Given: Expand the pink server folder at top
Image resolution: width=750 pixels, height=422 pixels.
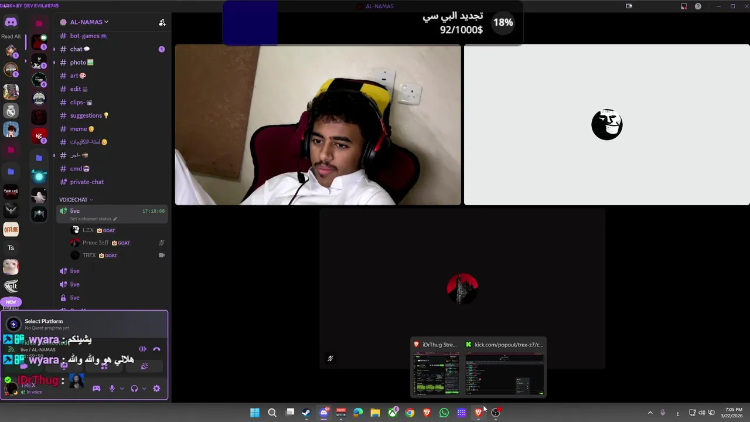Looking at the screenshot, I should coord(39,23).
